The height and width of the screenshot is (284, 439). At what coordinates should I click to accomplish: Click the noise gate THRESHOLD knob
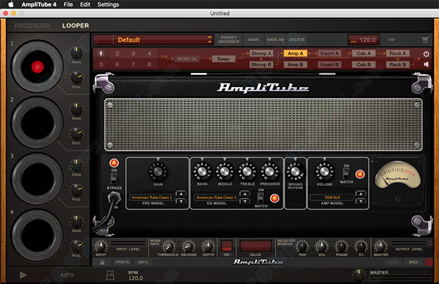(x=168, y=247)
